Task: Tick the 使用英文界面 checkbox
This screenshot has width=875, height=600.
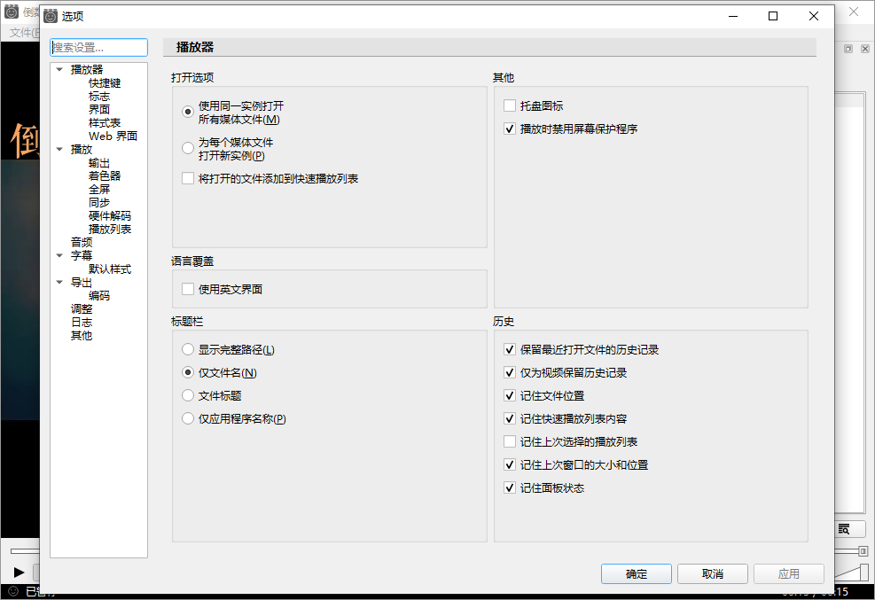Action: click(x=188, y=289)
